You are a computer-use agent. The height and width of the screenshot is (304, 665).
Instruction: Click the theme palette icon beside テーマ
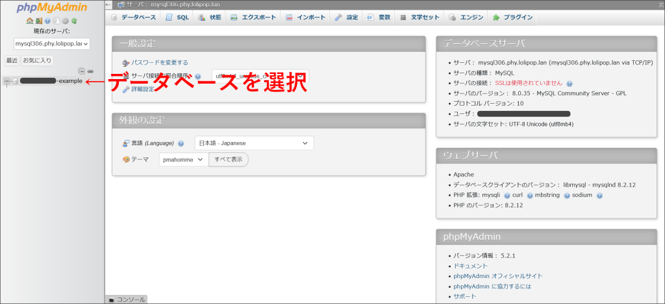(125, 159)
